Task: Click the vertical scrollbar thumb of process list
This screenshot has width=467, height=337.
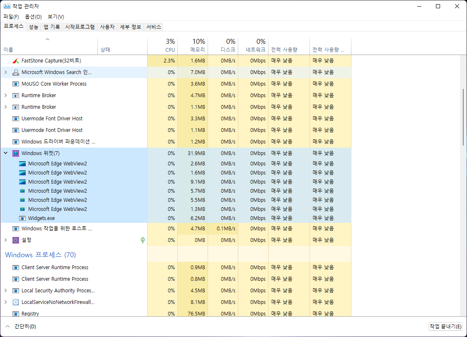Action: pos(463,117)
